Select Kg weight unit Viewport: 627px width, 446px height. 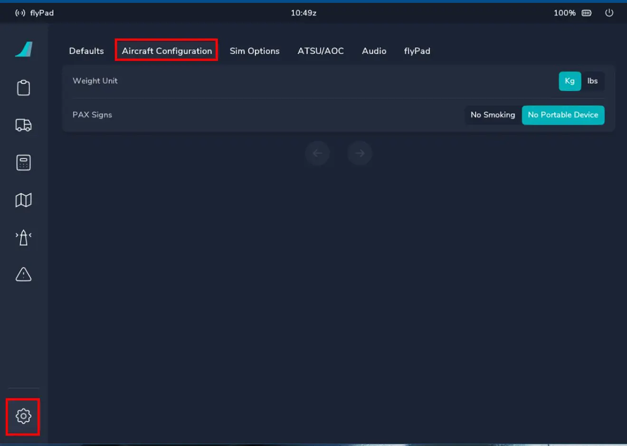570,81
